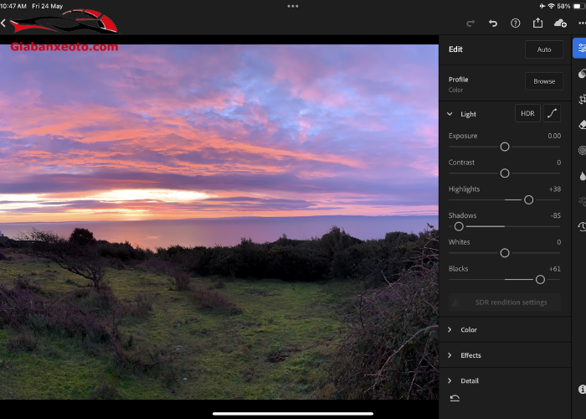Tap the sunset landscape photo

point(219,222)
